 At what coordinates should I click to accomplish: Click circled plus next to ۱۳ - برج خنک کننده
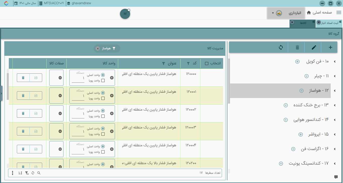pos(285,105)
